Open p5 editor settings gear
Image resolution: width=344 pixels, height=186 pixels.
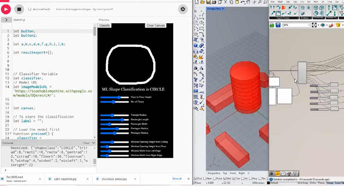pos(183,9)
